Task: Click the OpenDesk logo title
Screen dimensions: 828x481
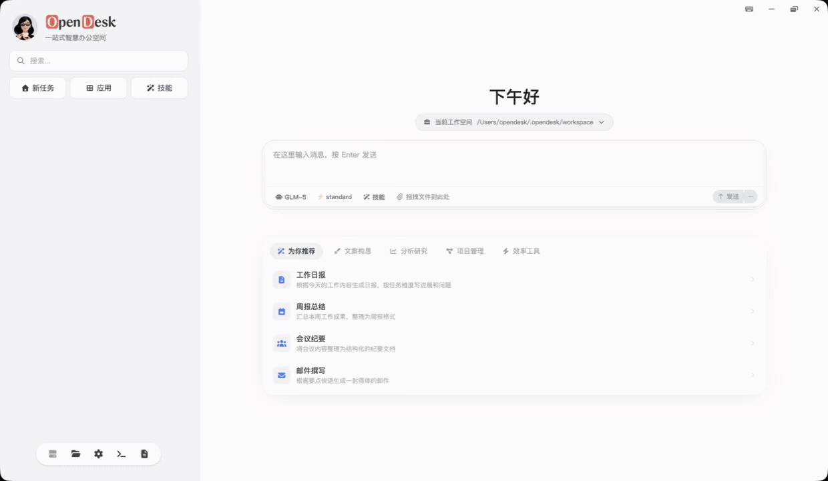Action: coord(81,22)
